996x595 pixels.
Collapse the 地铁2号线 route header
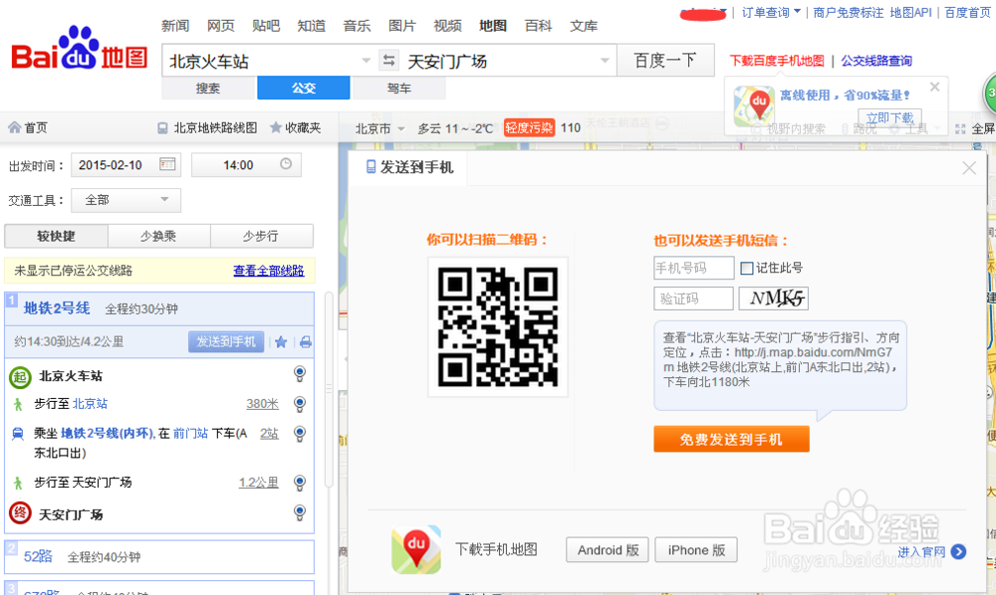[159, 308]
